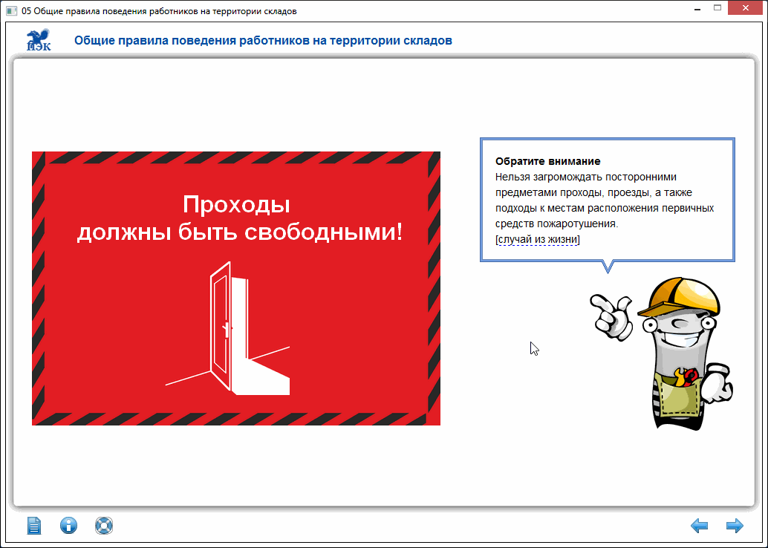
Task: Click the blue info icon
Action: coord(68,526)
